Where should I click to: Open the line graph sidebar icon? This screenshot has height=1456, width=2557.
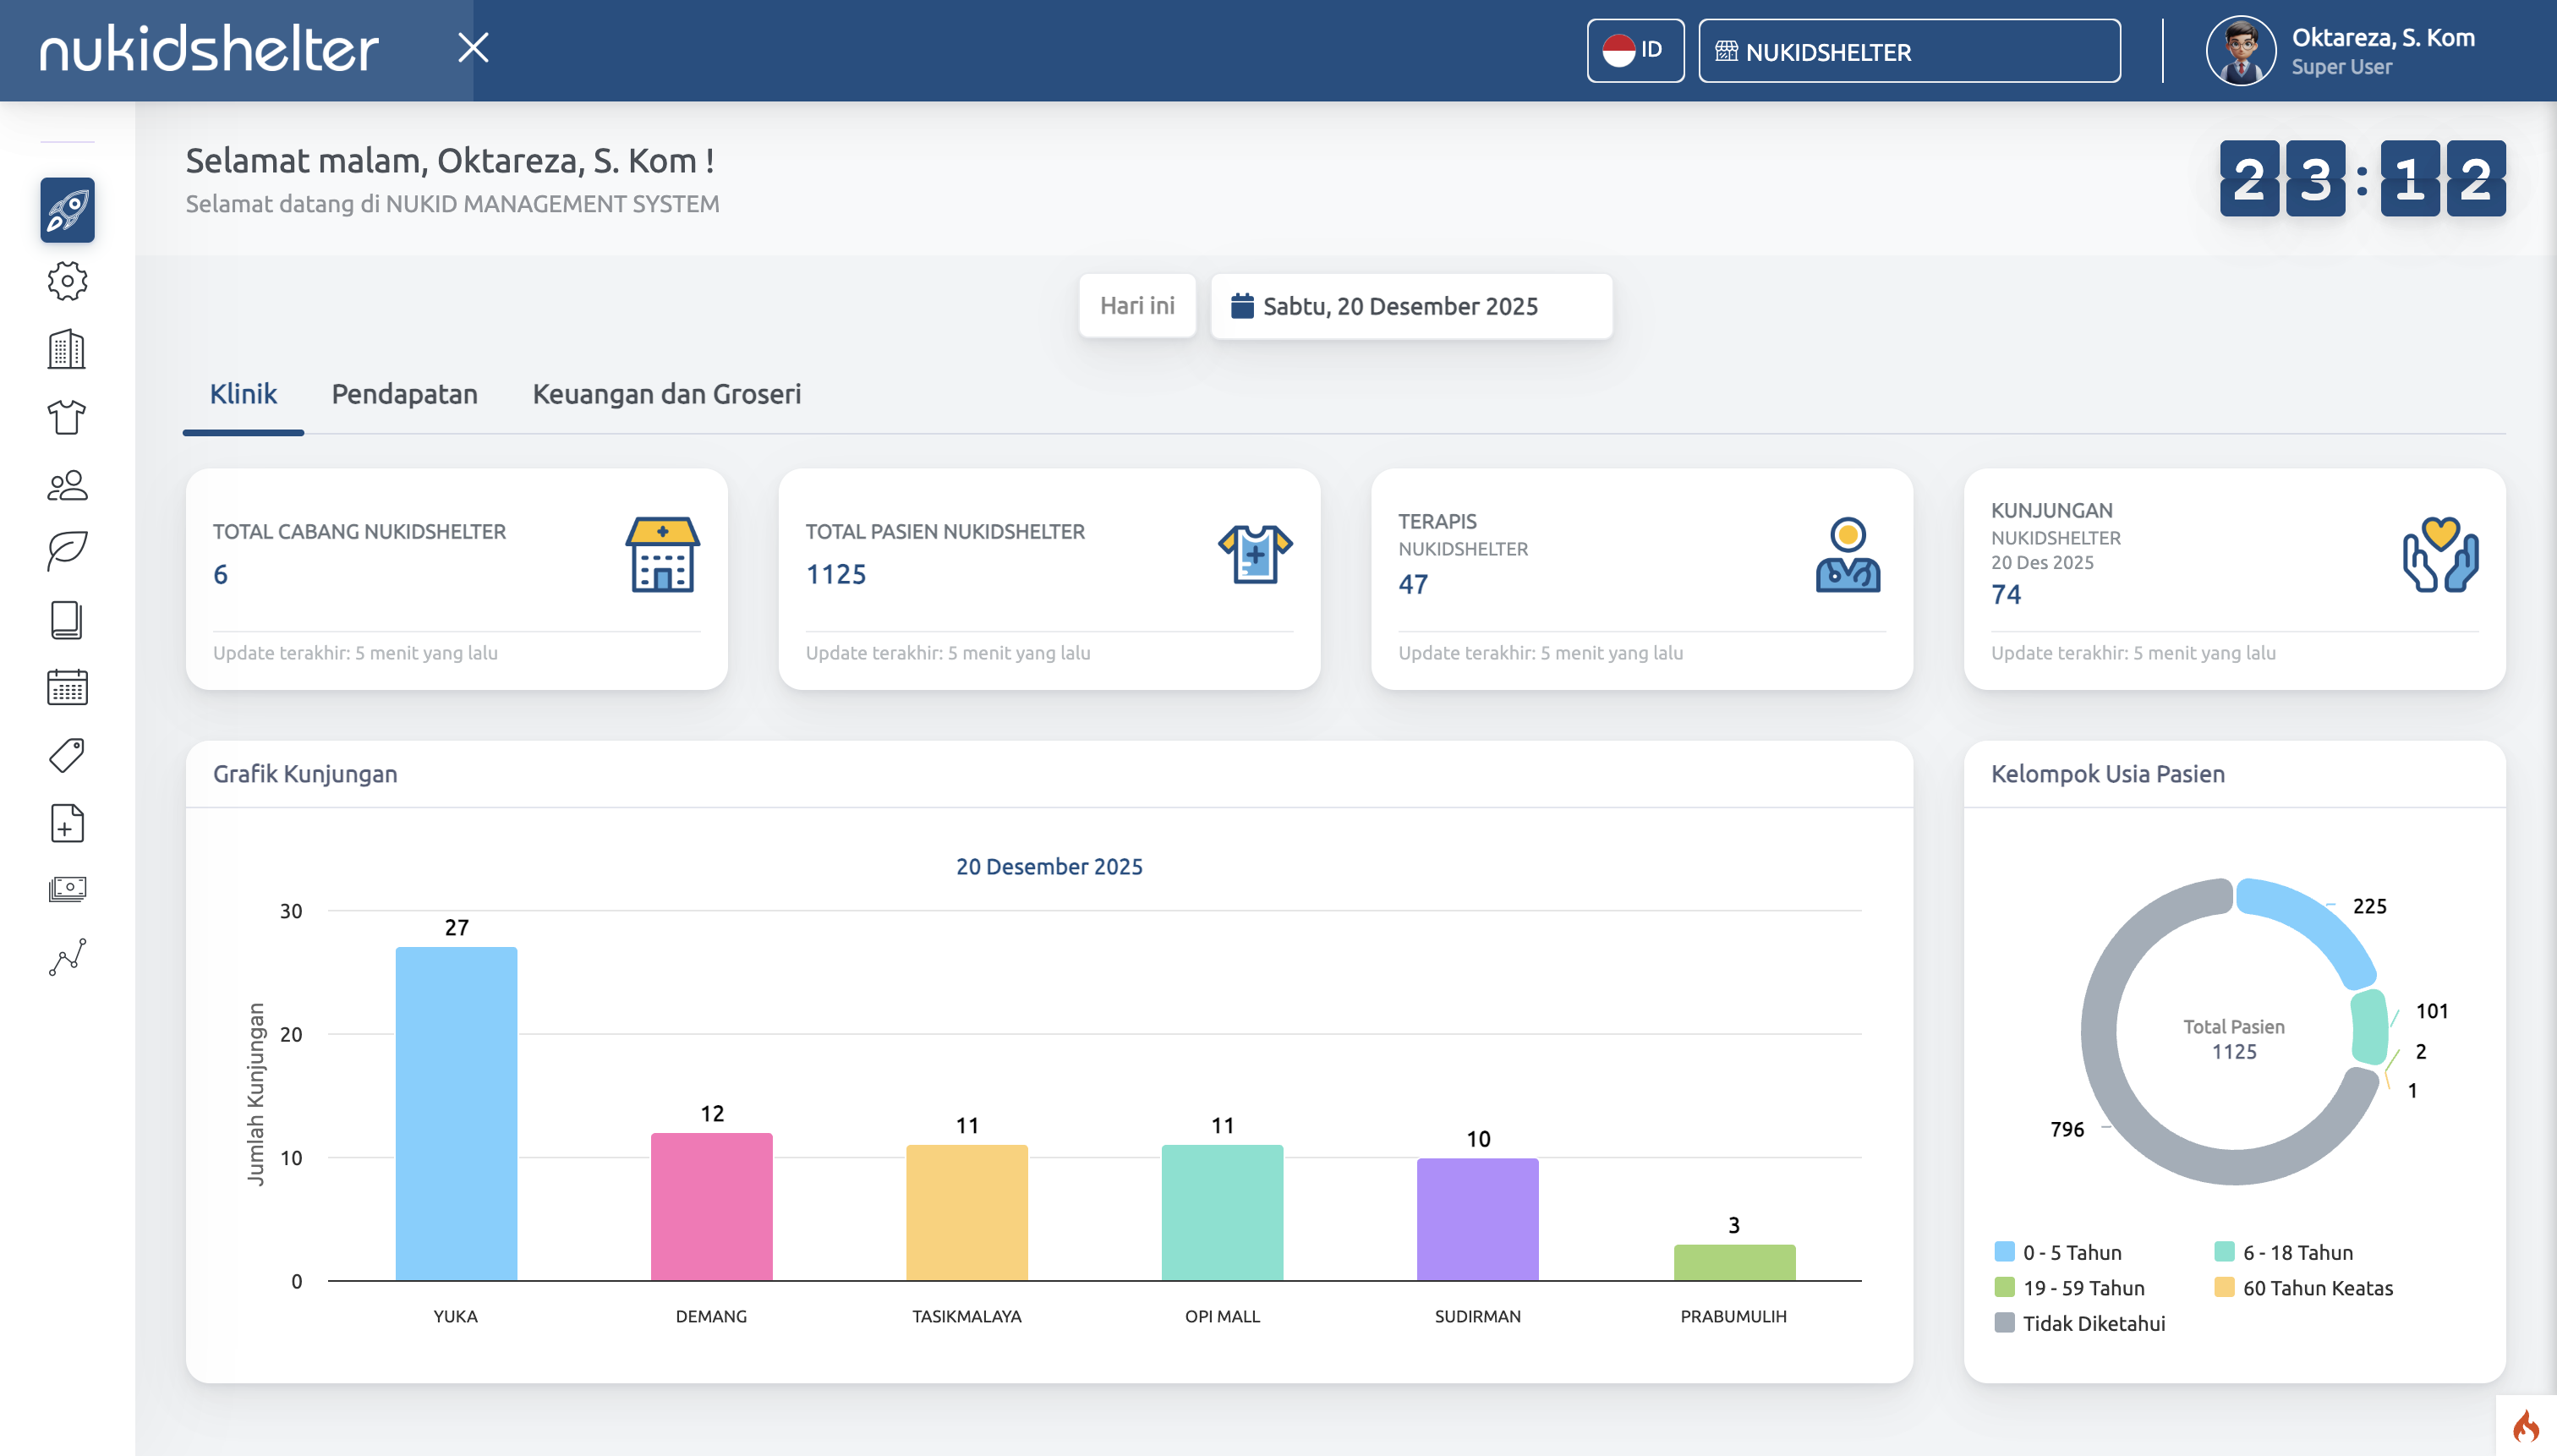[x=67, y=957]
